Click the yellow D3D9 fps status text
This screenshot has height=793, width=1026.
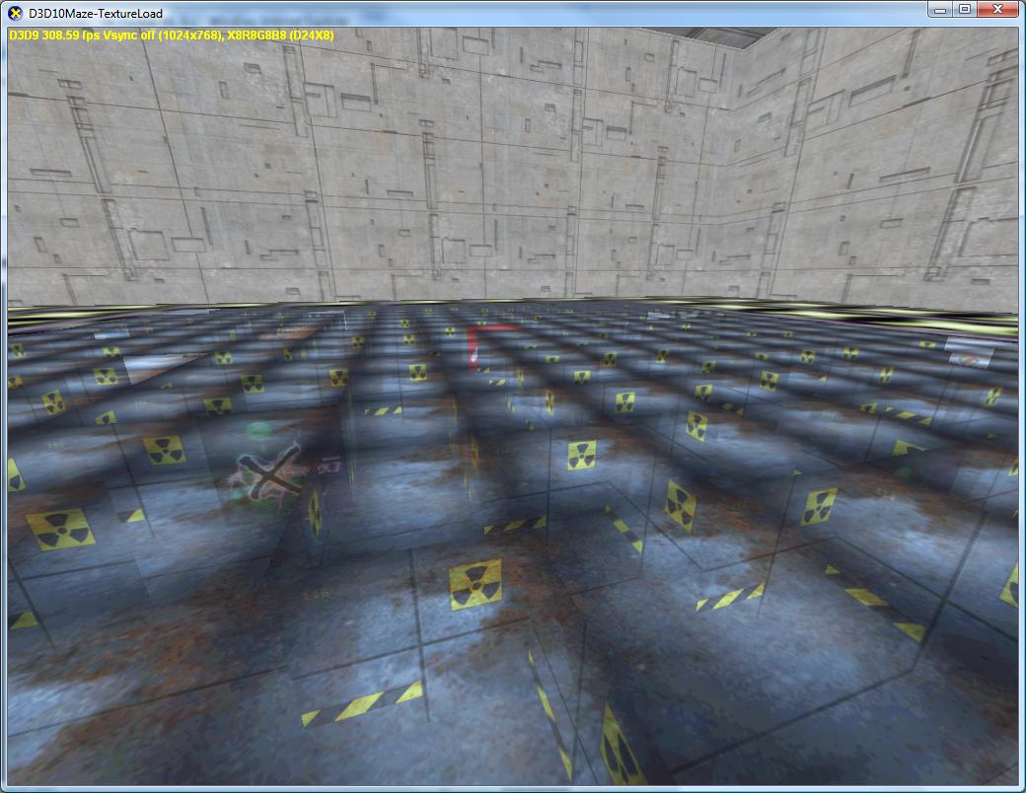[x=172, y=36]
